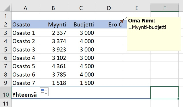The height and width of the screenshot is (107, 183).
Task: Select row 5 header
Action: pos(6,49)
